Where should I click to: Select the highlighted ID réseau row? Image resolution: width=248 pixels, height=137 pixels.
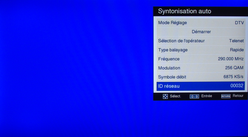200,86
